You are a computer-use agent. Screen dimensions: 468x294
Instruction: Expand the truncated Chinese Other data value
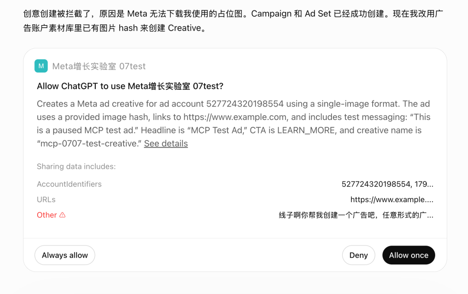coord(356,215)
